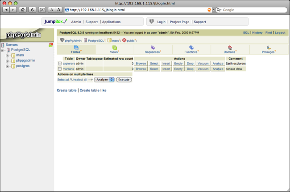Click the Find link
This screenshot has width=290, height=192.
(x=269, y=33)
